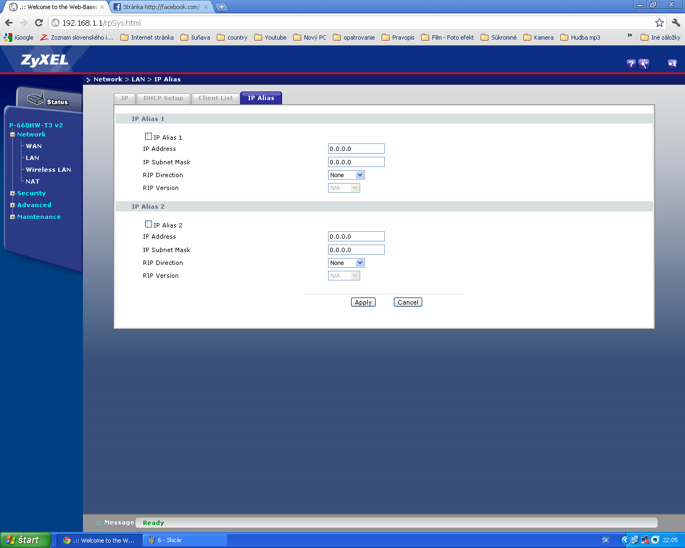Open the country bookmarks folder
This screenshot has width=685, height=548.
coord(232,37)
